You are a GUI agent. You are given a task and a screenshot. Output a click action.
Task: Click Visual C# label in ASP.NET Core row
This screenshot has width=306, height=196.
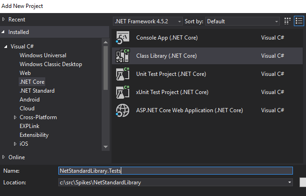(x=272, y=110)
